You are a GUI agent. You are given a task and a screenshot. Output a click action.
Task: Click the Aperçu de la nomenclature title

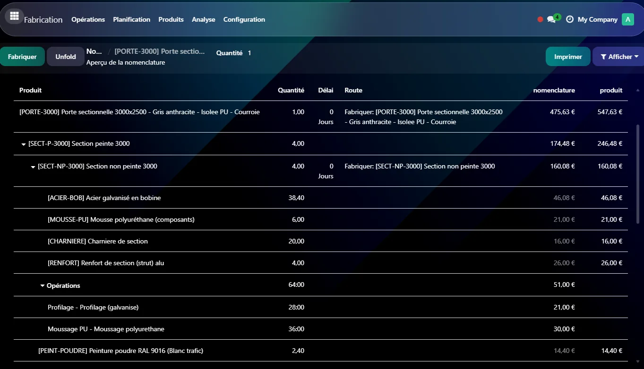click(x=126, y=62)
